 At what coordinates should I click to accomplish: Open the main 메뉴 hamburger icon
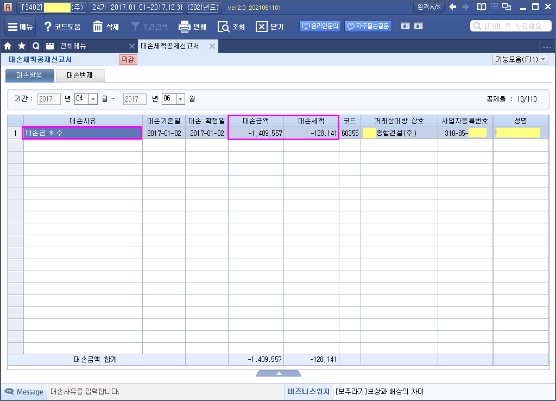(x=13, y=27)
